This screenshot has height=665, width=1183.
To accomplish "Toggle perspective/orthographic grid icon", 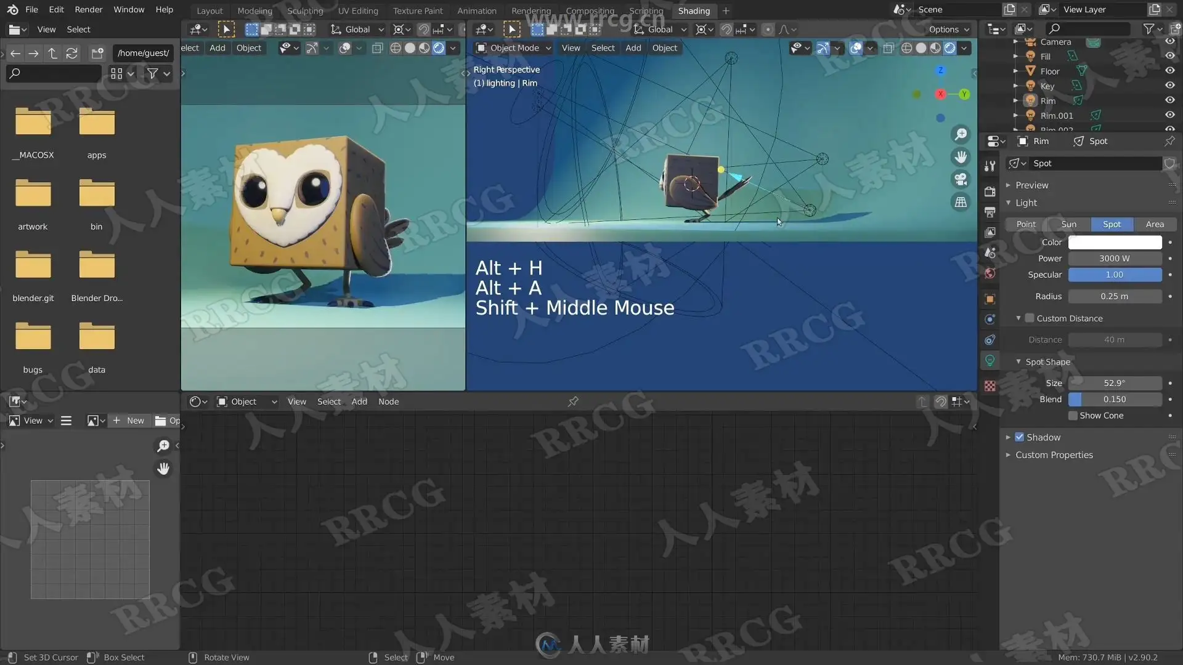I will 961,202.
